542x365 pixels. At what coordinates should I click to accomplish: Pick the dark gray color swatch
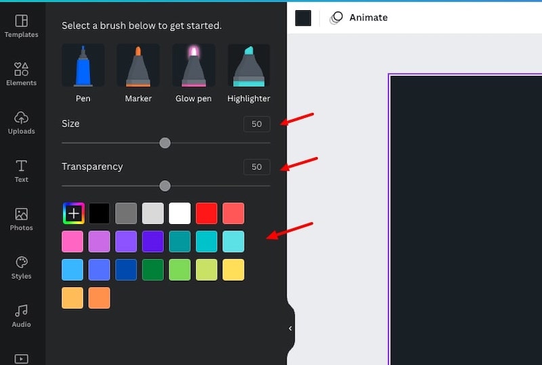[126, 213]
